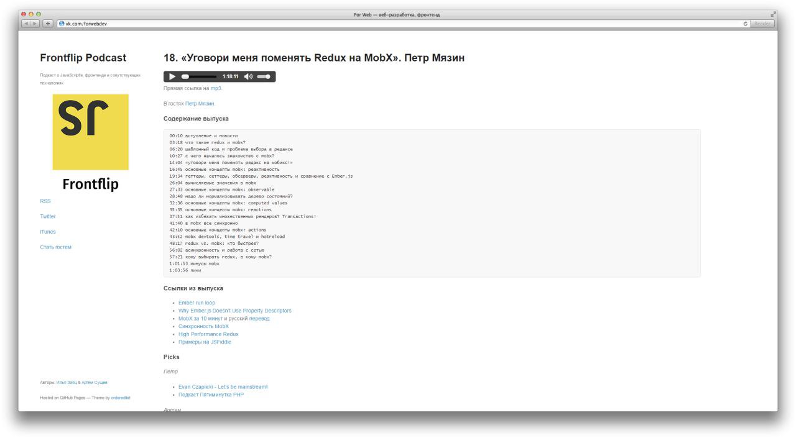Screen dimensions: 796x438
Task: Open the direct mp3 link
Action: coord(216,88)
